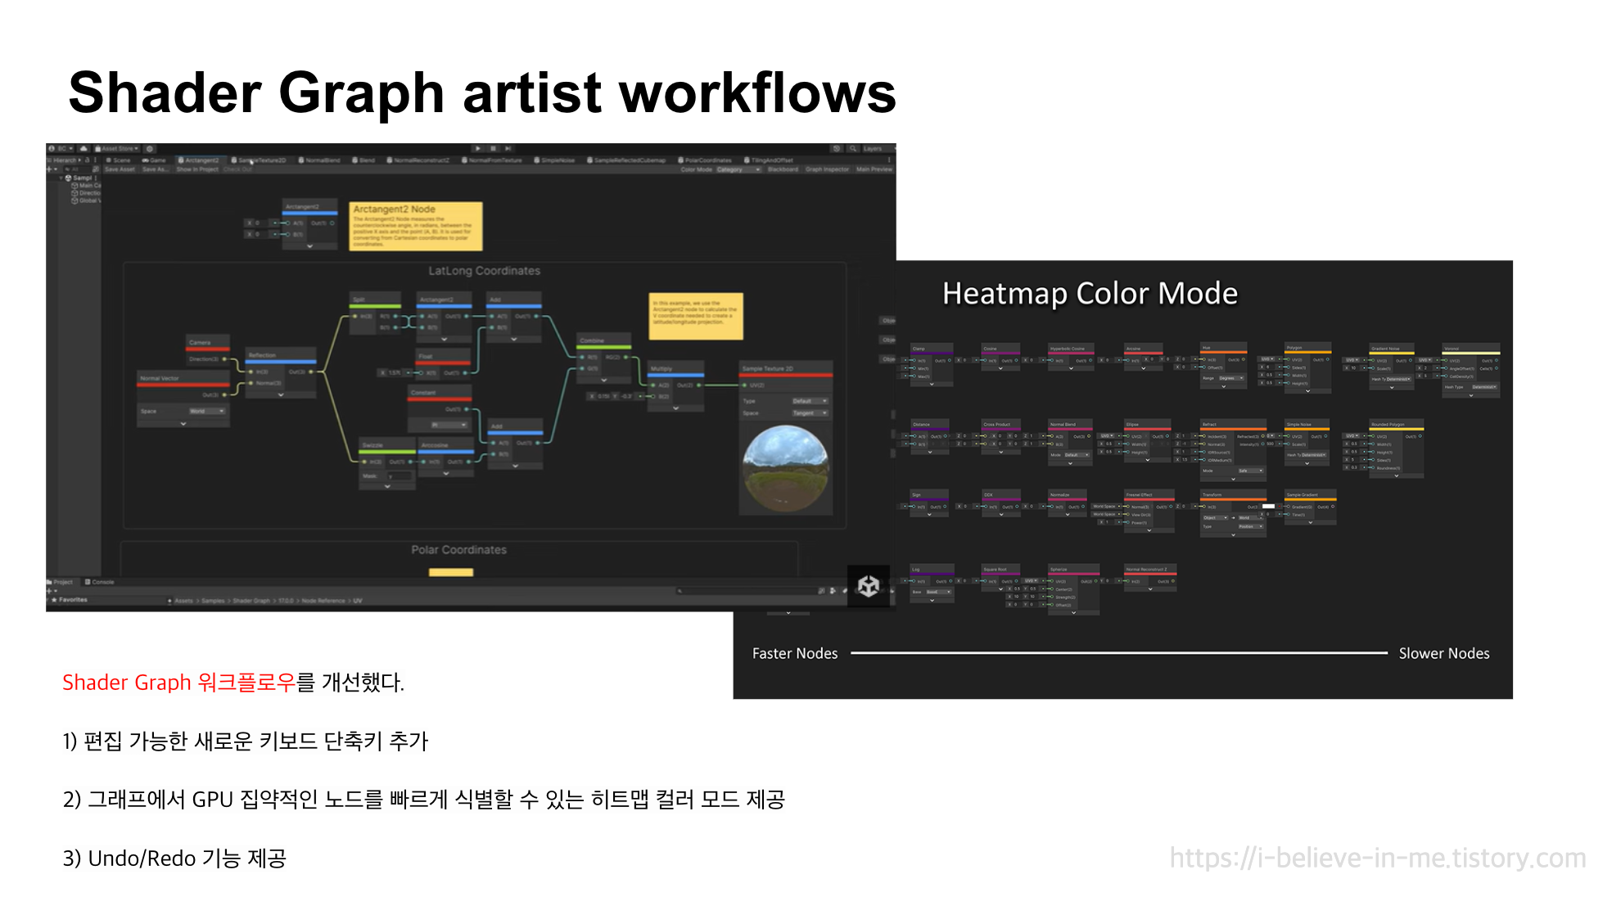
Task: Select the Combine node header
Action: pyautogui.click(x=603, y=340)
